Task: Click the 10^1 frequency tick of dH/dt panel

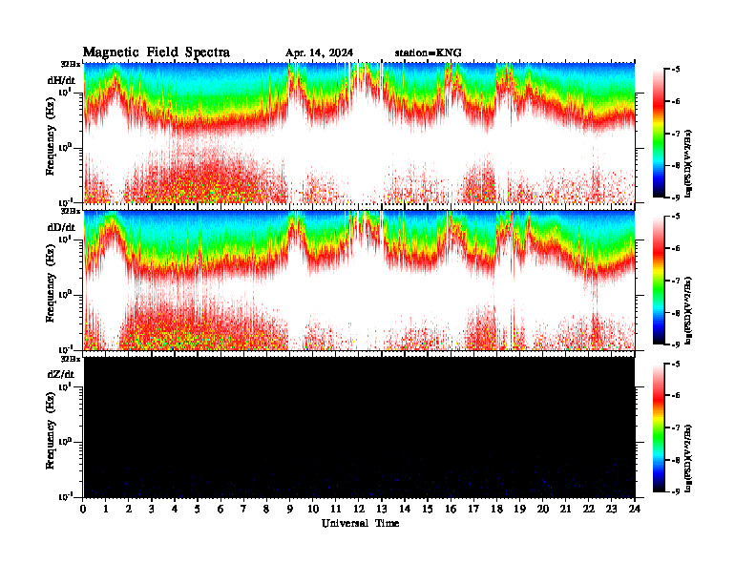Action: [65, 92]
